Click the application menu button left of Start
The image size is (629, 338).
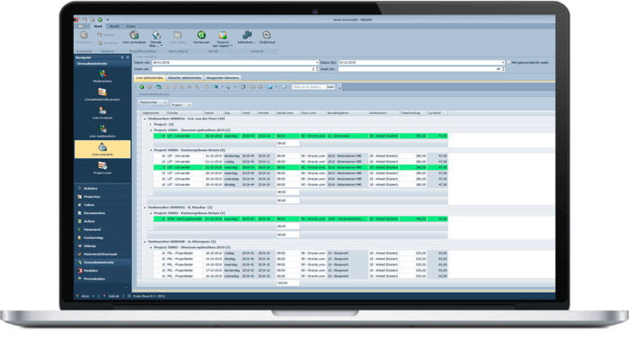82,26
